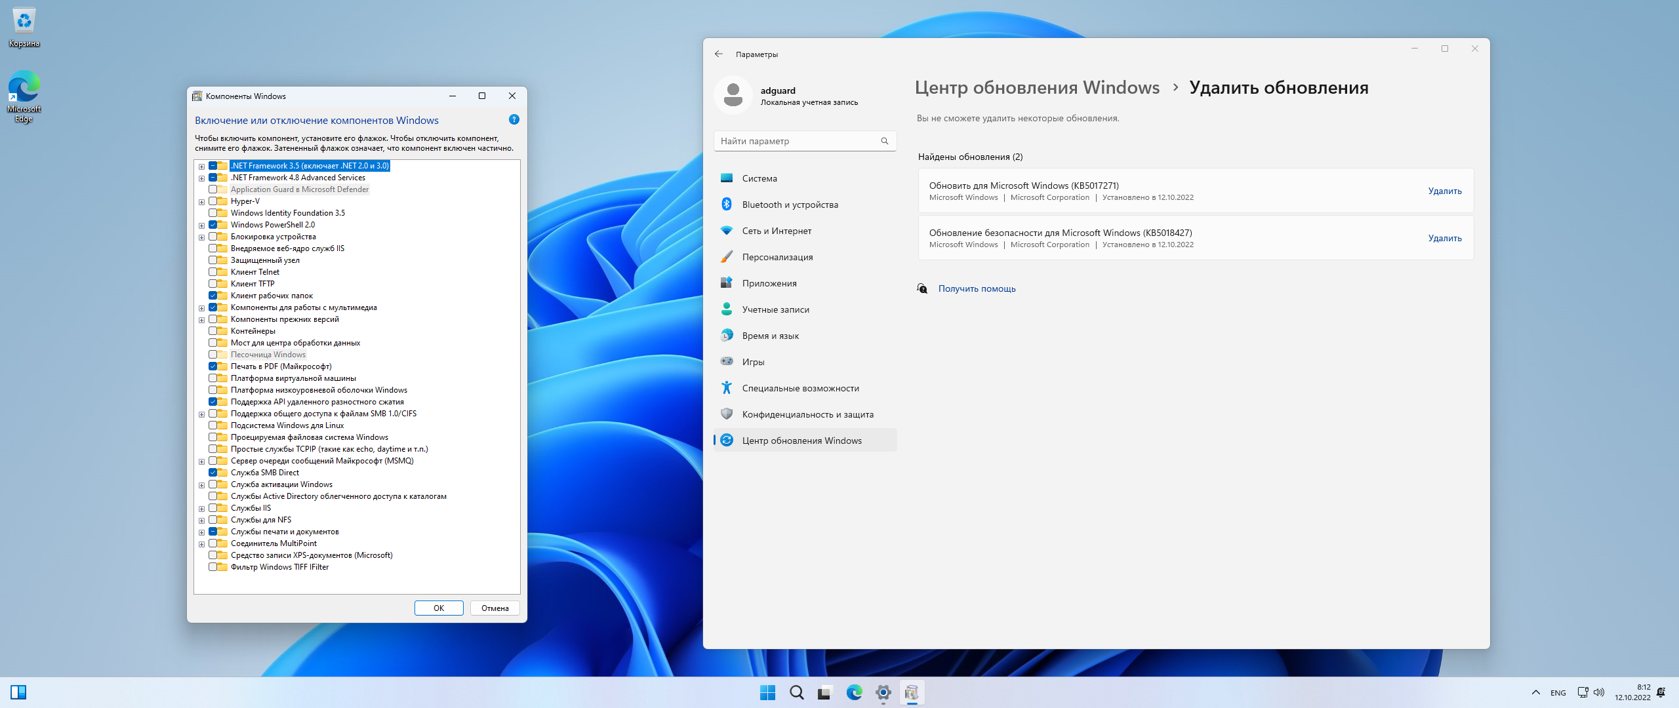The height and width of the screenshot is (708, 1679).
Task: Open Bluetooth и устройства settings
Action: point(805,205)
